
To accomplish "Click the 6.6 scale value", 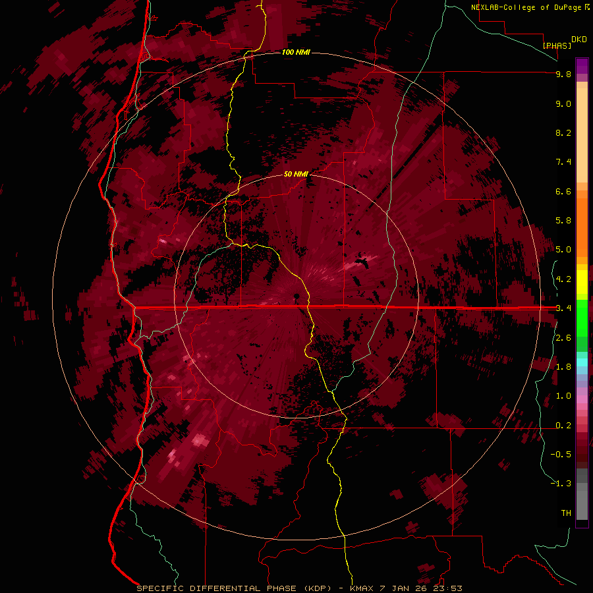I will pos(563,191).
